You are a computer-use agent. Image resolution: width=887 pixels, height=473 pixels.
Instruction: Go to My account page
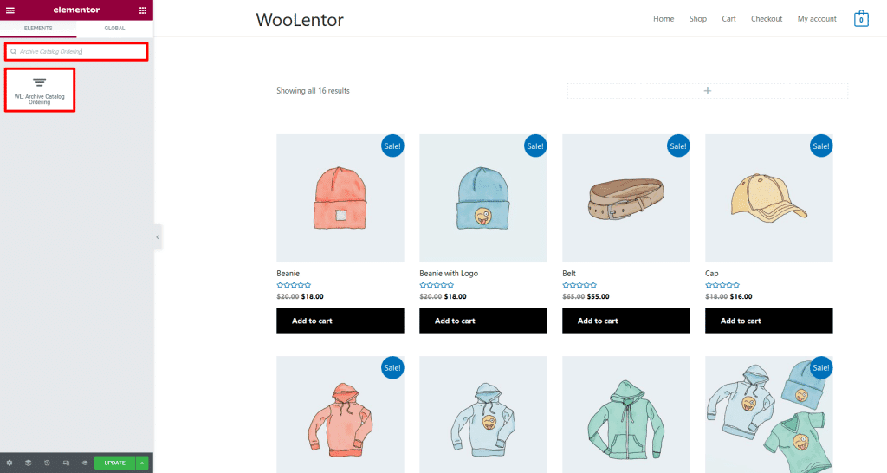(x=817, y=19)
